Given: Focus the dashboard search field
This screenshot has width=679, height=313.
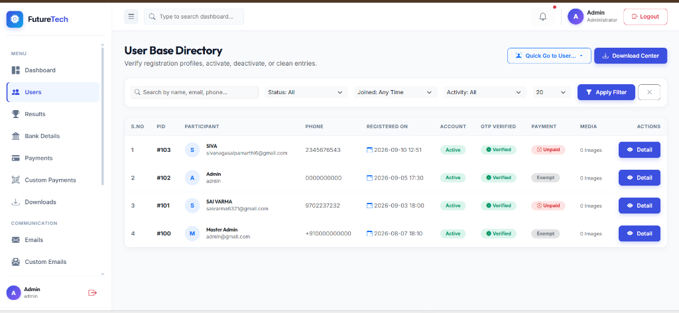Looking at the screenshot, I should 194,17.
